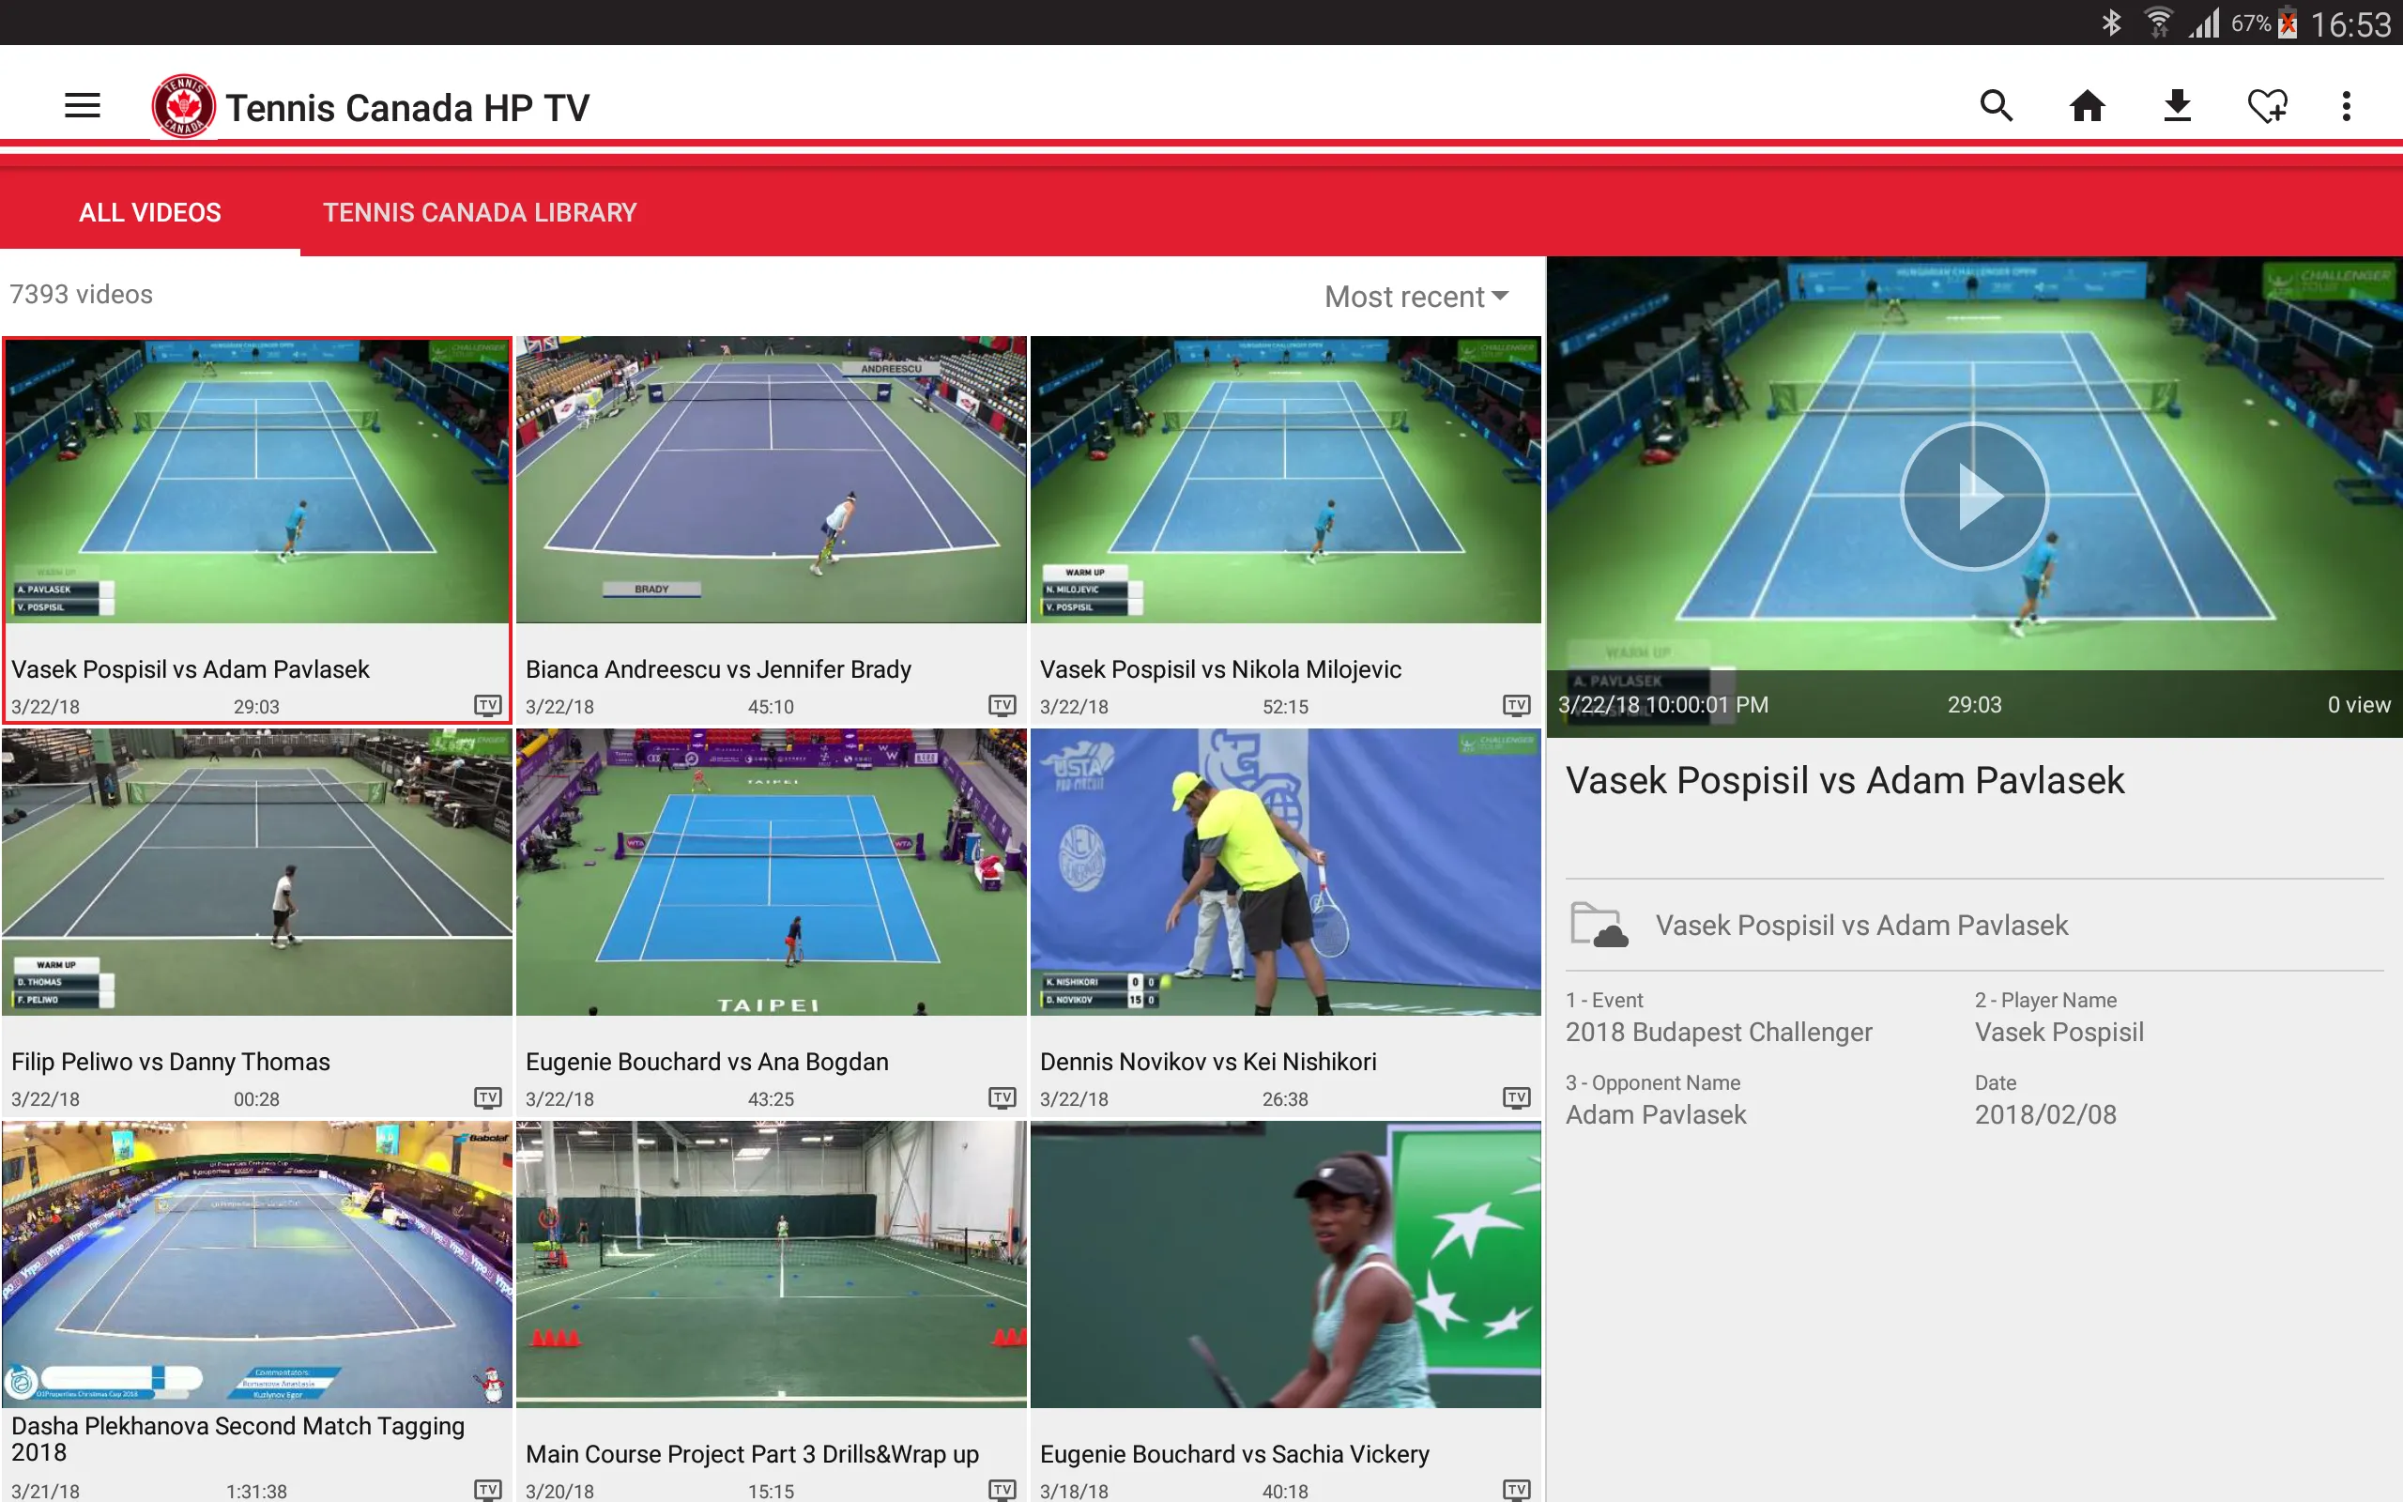Image resolution: width=2403 pixels, height=1502 pixels.
Task: Tap the Bluetooth icon in status bar
Action: 2110,23
